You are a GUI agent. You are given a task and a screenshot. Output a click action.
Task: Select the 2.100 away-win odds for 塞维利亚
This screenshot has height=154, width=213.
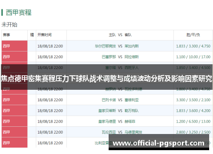[x=206, y=100]
